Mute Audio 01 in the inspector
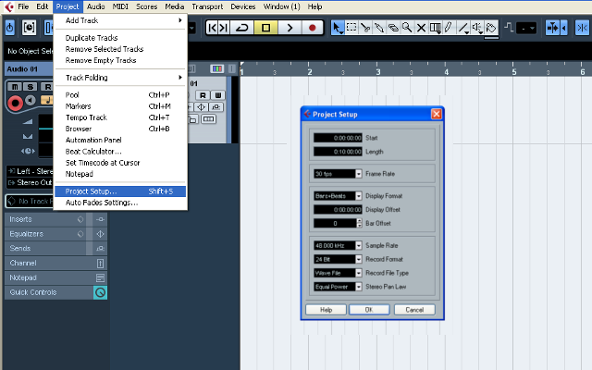This screenshot has height=370, width=592. point(15,87)
